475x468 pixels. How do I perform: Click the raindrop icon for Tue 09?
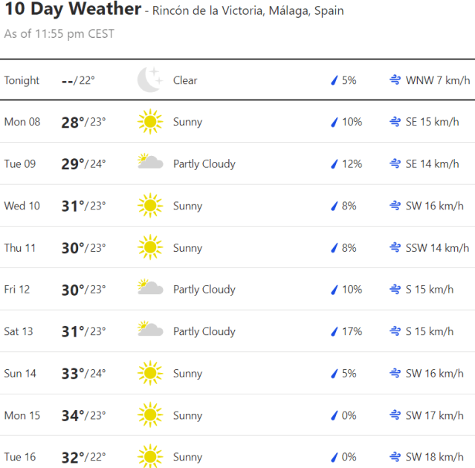click(x=335, y=164)
